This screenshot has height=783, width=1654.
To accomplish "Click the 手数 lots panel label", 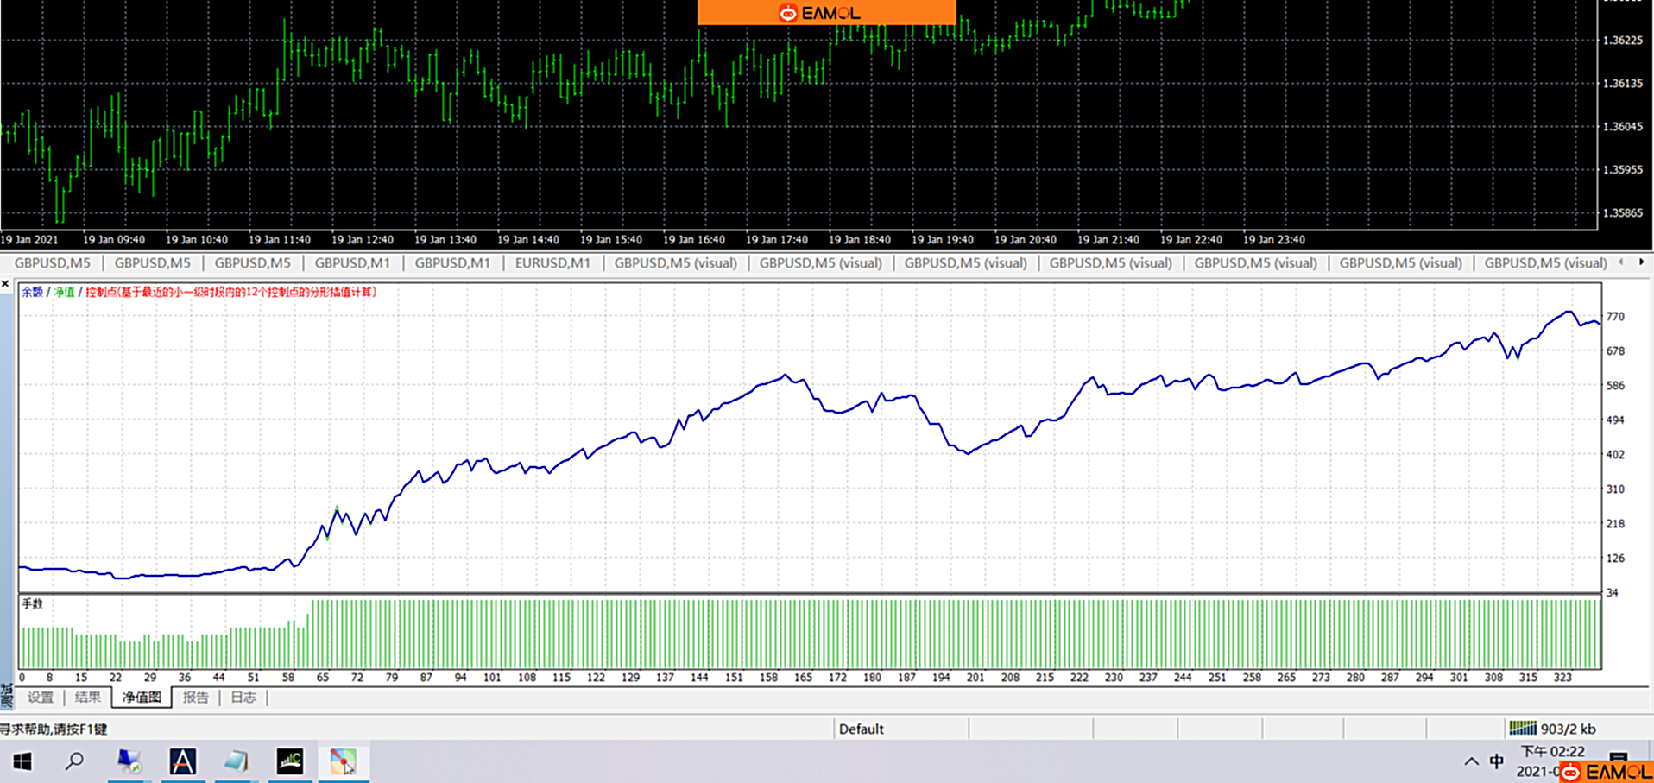I will [x=32, y=603].
